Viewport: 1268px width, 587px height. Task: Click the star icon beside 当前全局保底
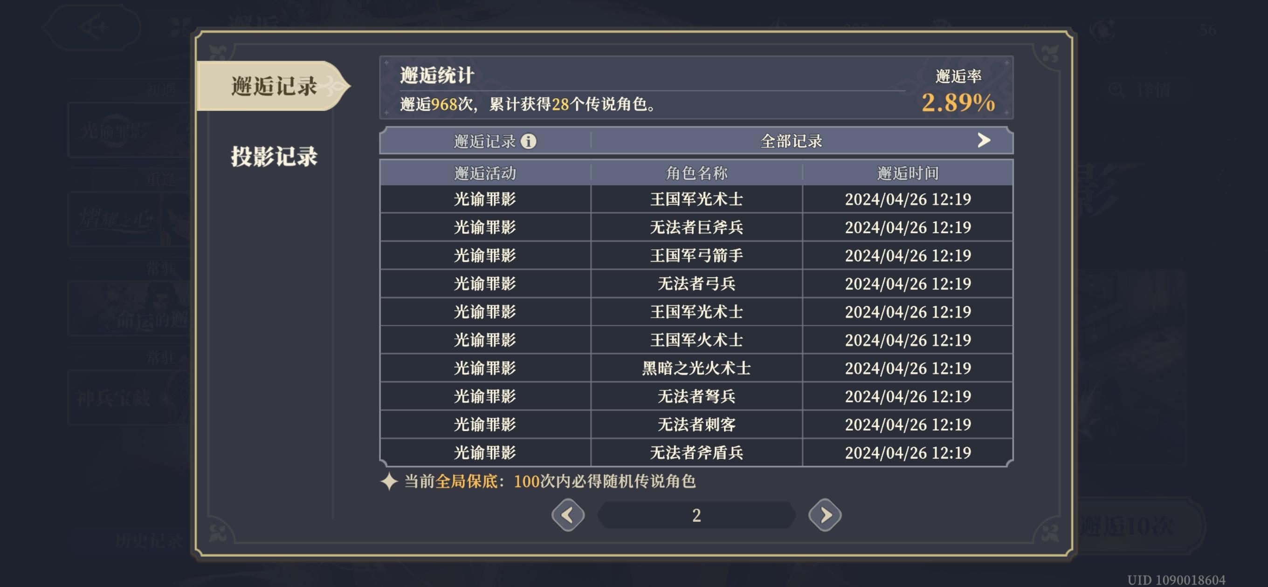(x=389, y=481)
